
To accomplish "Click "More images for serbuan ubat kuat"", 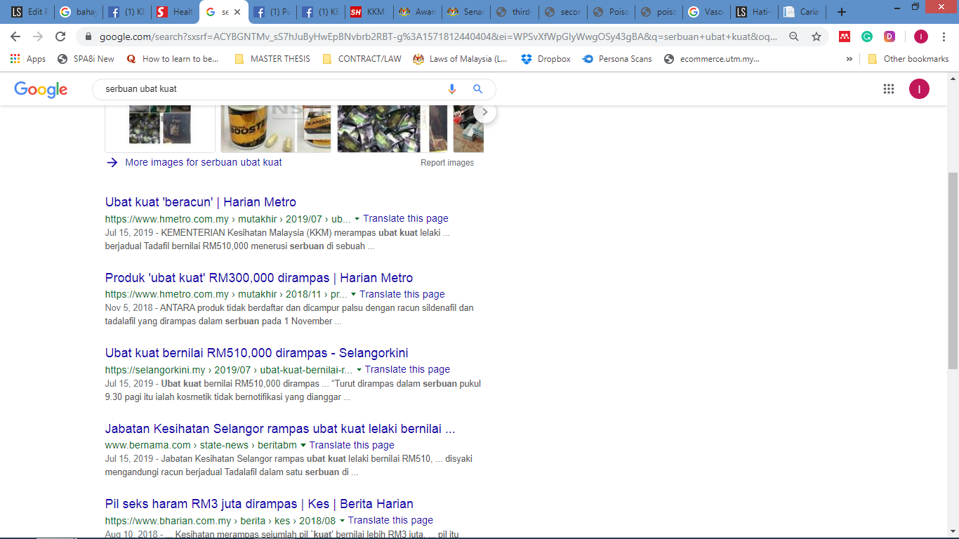I will coord(203,162).
